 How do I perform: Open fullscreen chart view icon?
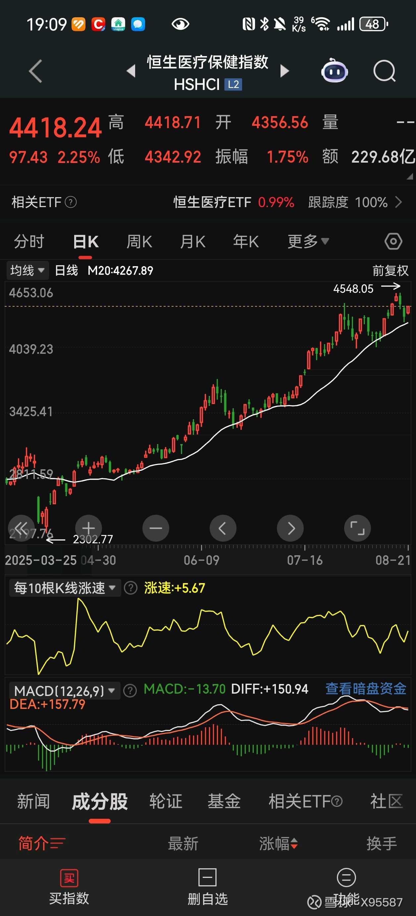357,528
